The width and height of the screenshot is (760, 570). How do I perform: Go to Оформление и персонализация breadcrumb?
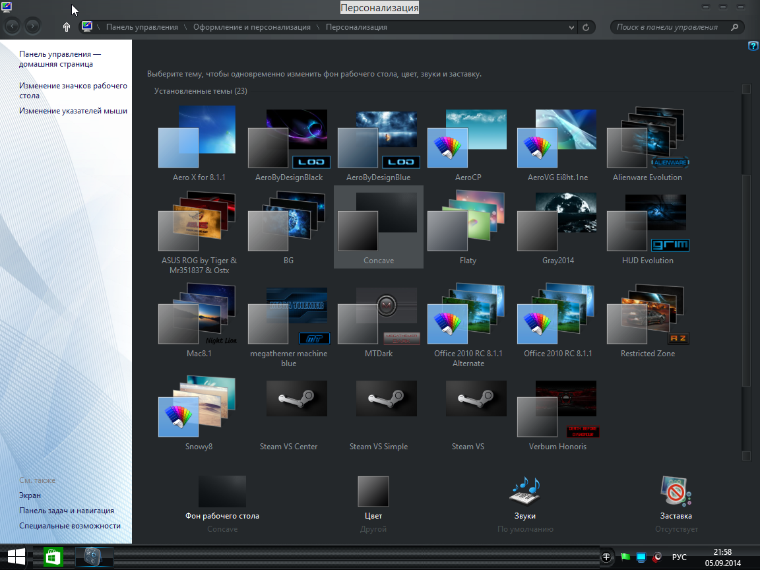251,28
